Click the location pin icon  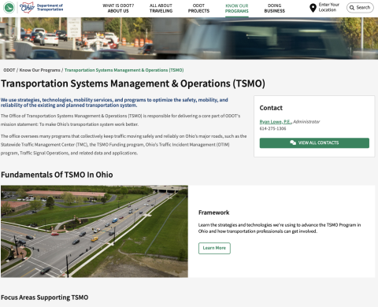(x=313, y=8)
